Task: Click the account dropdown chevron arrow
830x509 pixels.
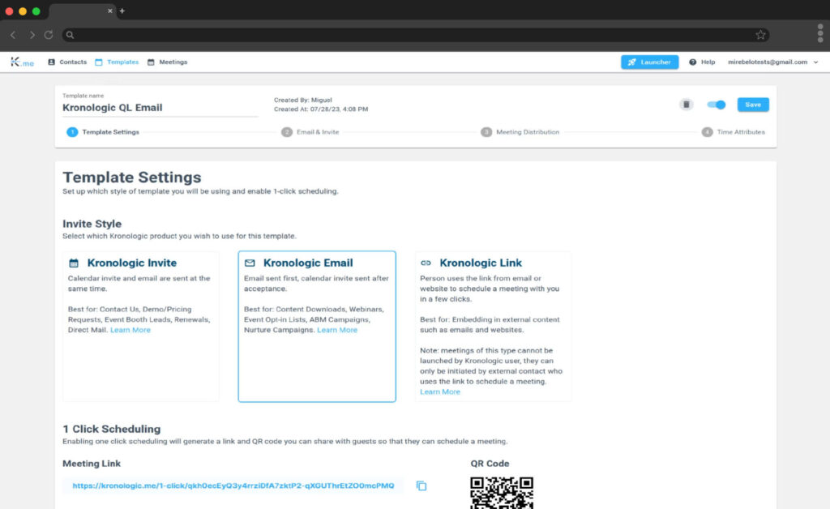Action: [x=815, y=62]
